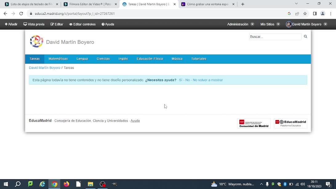Screen dimensions: 336x189
Task: Click Editar in the admin bar
Action: coord(57,24)
